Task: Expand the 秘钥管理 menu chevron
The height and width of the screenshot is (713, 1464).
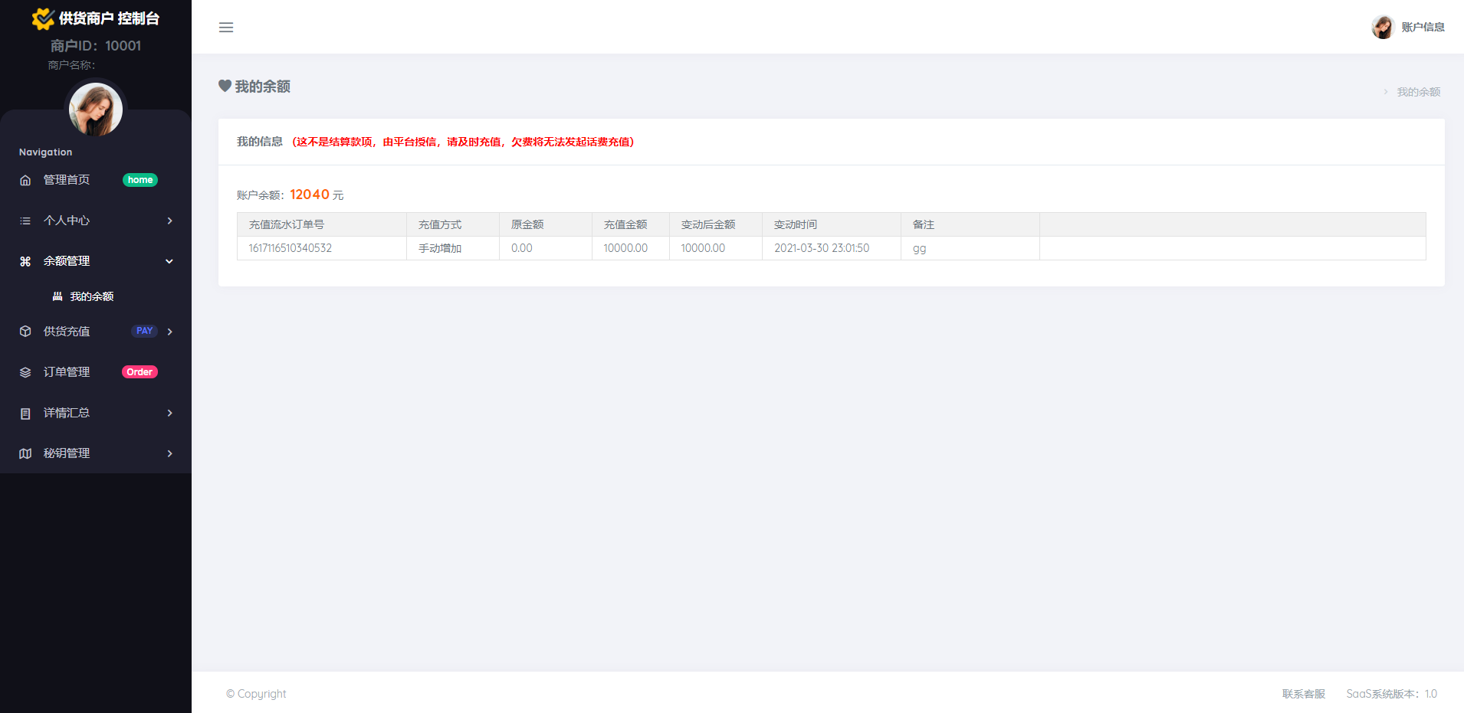Action: coord(169,453)
